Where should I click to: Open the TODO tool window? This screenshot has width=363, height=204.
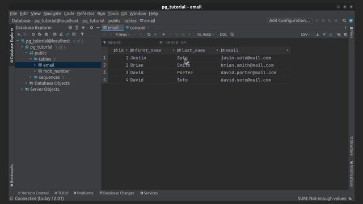[x=61, y=193]
